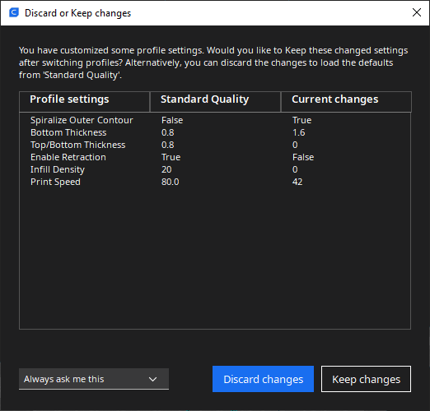Click the Spiralize Outer Contour True value

pos(301,120)
